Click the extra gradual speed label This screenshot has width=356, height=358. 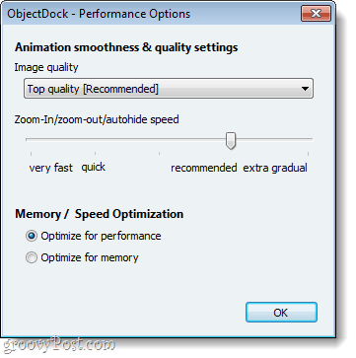275,168
